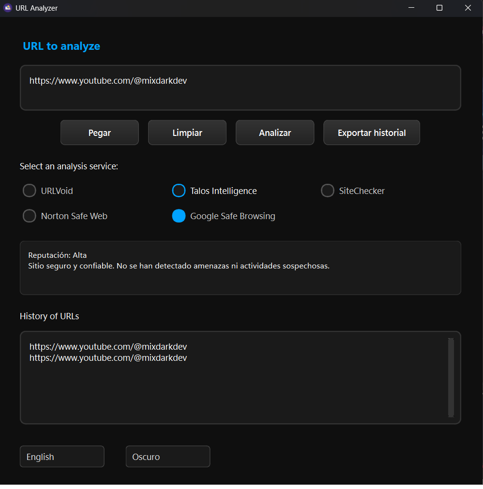Click the Limpiar button

pos(187,133)
